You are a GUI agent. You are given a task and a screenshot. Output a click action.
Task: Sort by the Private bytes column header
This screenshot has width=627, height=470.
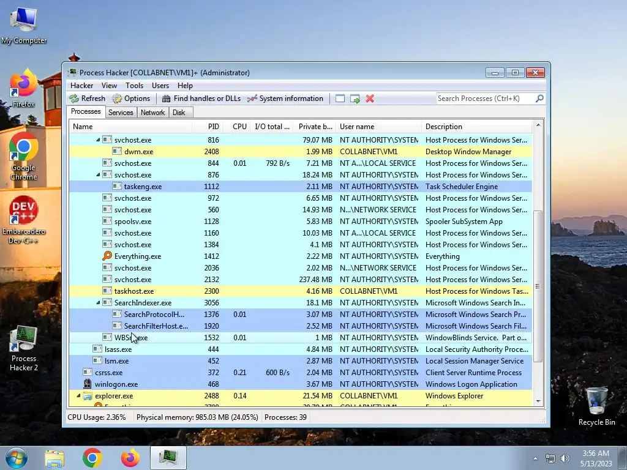315,127
